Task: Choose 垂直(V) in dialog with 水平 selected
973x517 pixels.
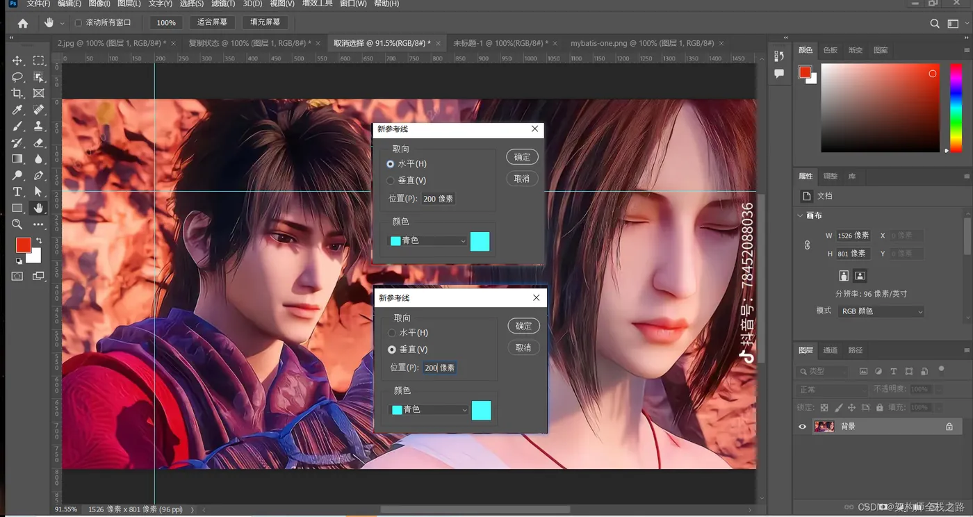Action: pos(391,181)
